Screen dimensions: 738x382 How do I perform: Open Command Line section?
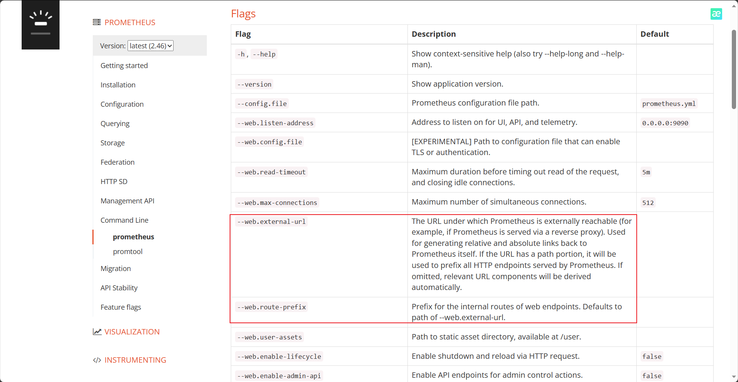pyautogui.click(x=124, y=220)
